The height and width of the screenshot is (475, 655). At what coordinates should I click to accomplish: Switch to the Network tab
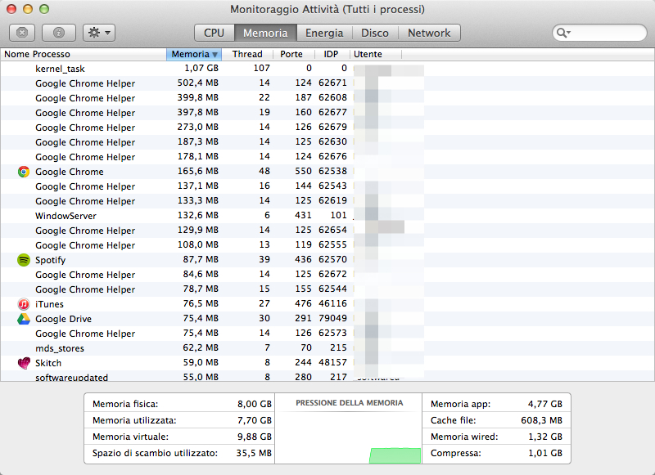point(429,33)
